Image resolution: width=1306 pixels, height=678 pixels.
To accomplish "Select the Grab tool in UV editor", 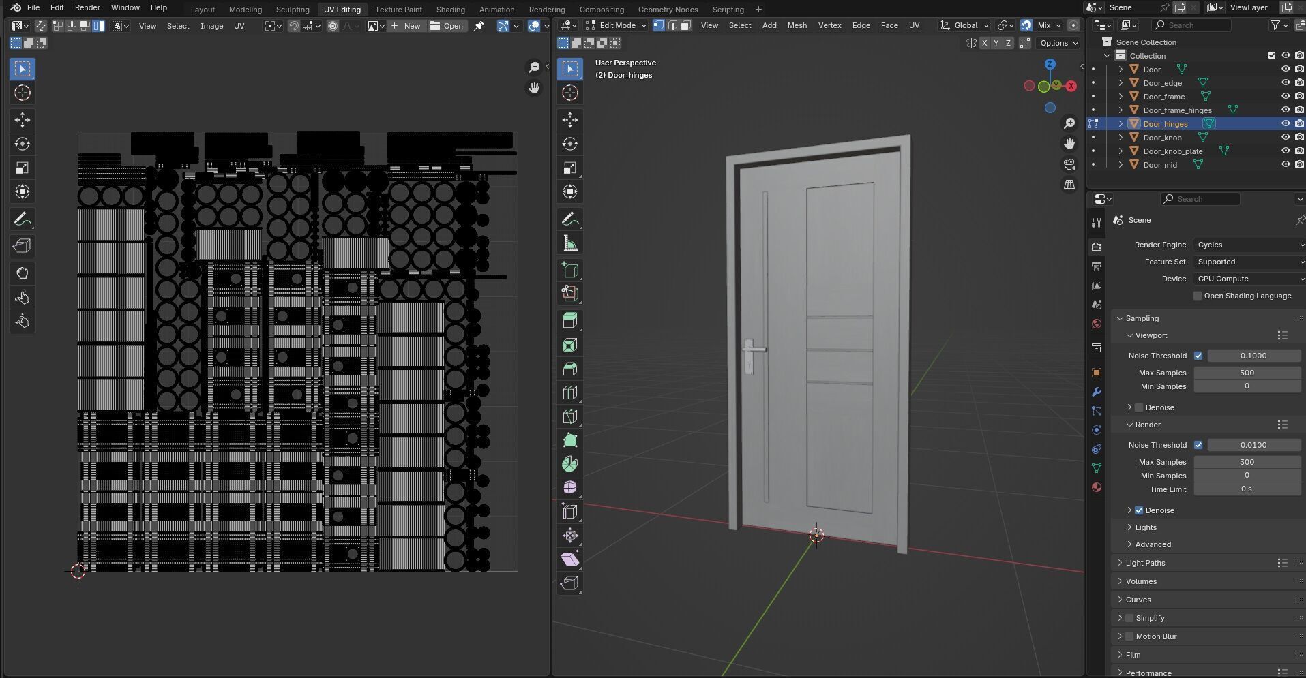I will point(23,274).
